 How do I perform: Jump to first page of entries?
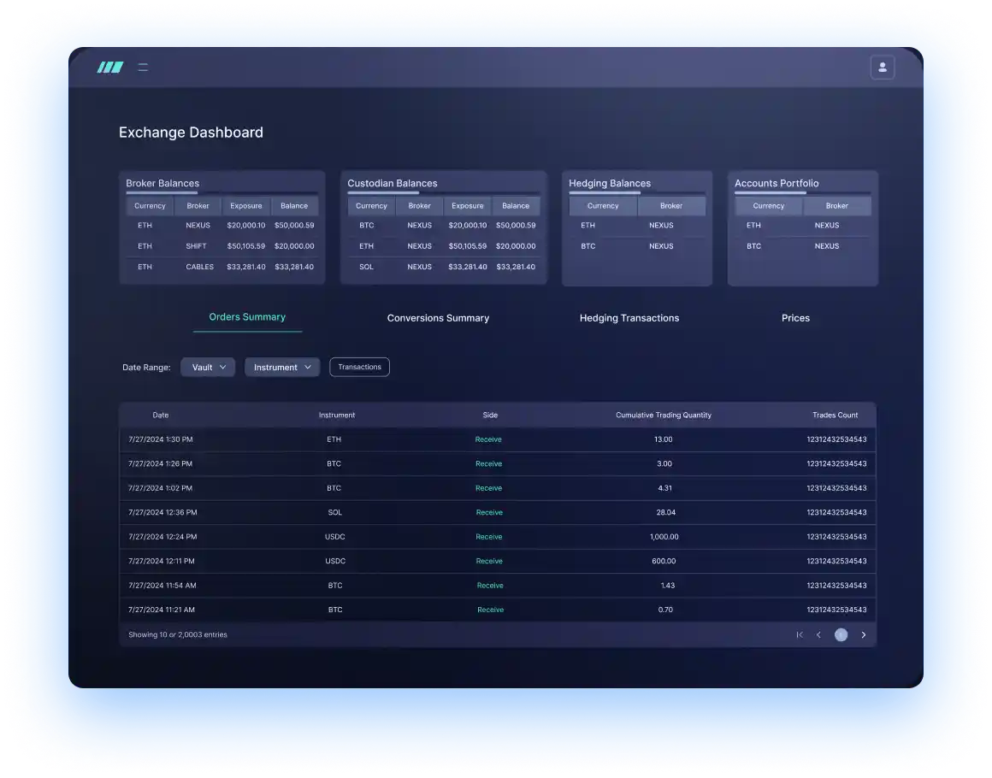click(x=800, y=635)
